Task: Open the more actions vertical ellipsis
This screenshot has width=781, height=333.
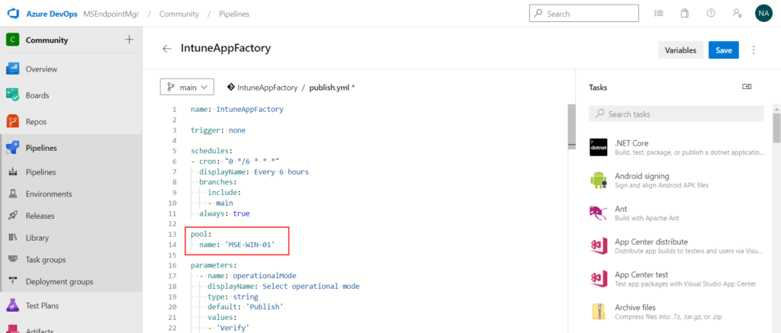Action: [754, 50]
